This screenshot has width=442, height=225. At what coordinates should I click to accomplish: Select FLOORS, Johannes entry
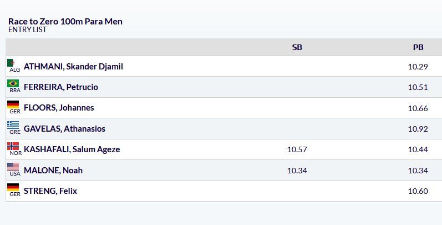tap(59, 108)
